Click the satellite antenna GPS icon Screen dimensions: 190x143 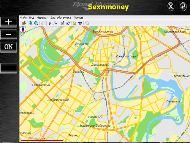50,23
